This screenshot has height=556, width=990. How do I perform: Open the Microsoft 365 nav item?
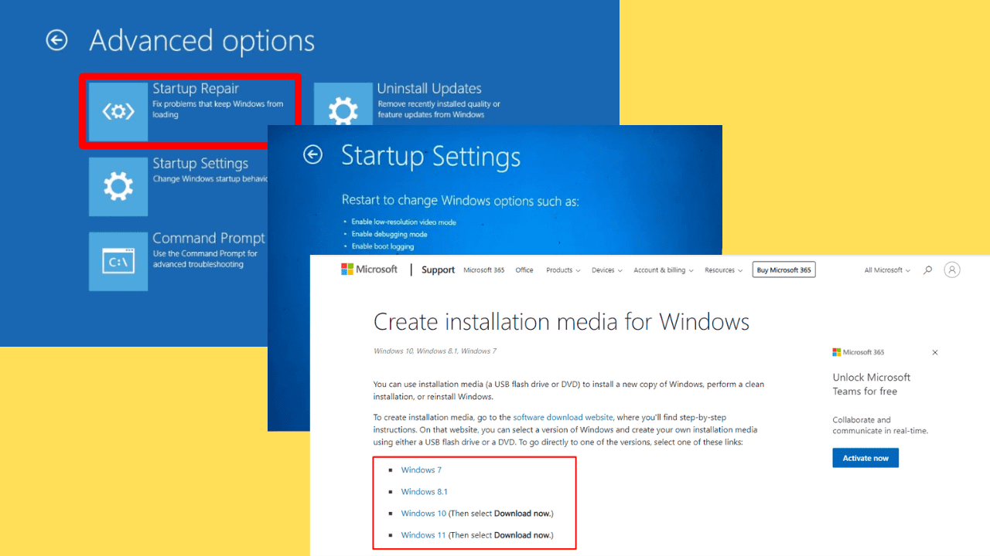483,270
